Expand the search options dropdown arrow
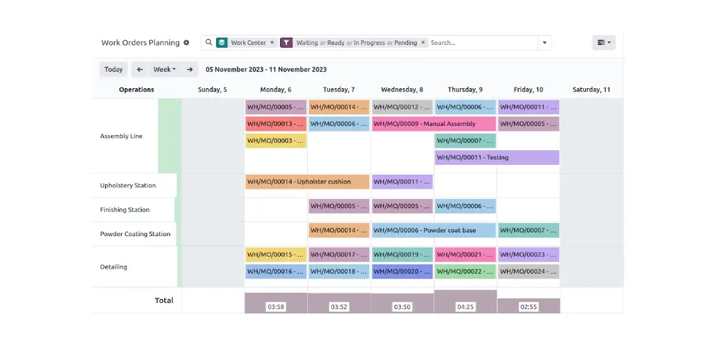The width and height of the screenshot is (711, 344). (x=545, y=43)
